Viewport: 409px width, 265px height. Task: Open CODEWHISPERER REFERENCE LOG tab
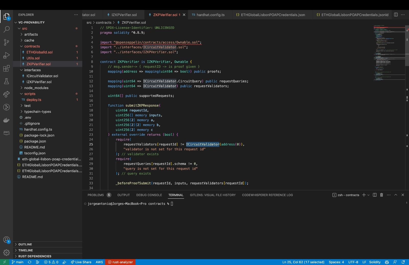point(267,195)
